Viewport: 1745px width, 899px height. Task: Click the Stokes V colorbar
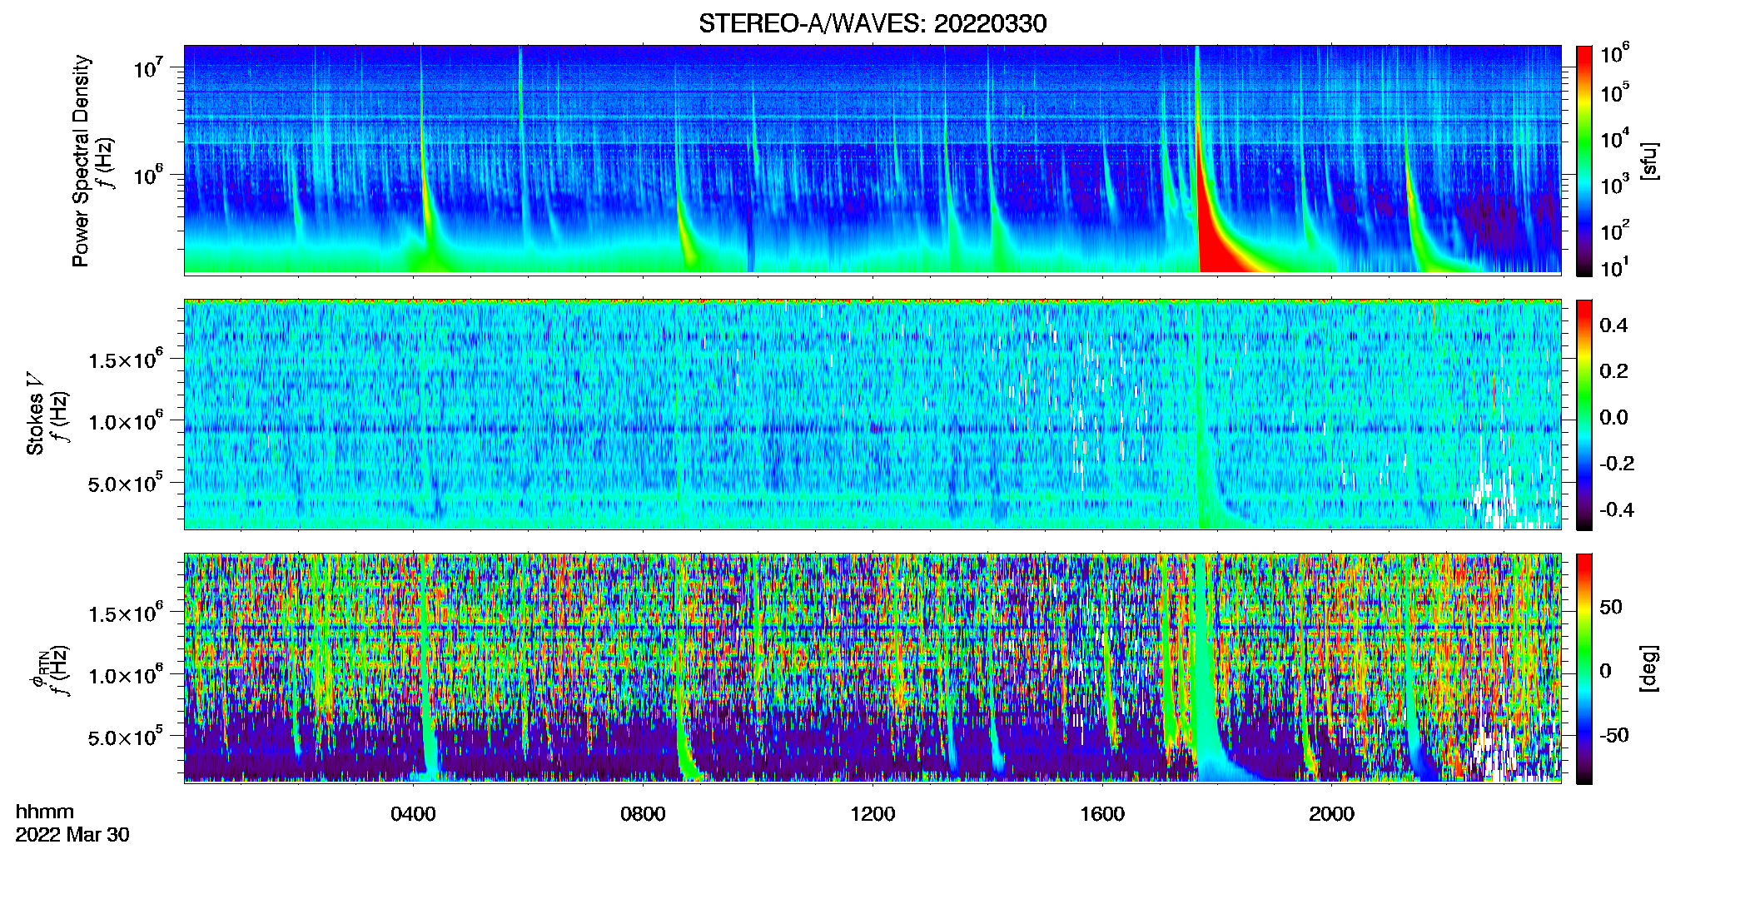pyautogui.click(x=1584, y=415)
